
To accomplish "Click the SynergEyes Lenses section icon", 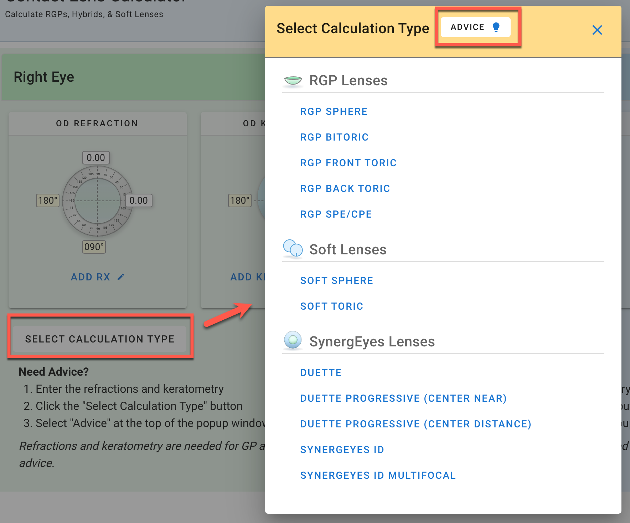I will (293, 340).
